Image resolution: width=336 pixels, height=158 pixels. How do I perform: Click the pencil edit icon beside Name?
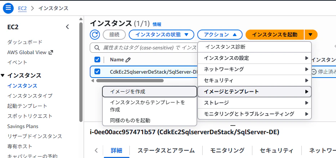[128, 60]
